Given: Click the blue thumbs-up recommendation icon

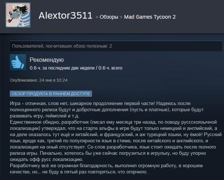Looking at the screenshot, I should [x=18, y=62].
